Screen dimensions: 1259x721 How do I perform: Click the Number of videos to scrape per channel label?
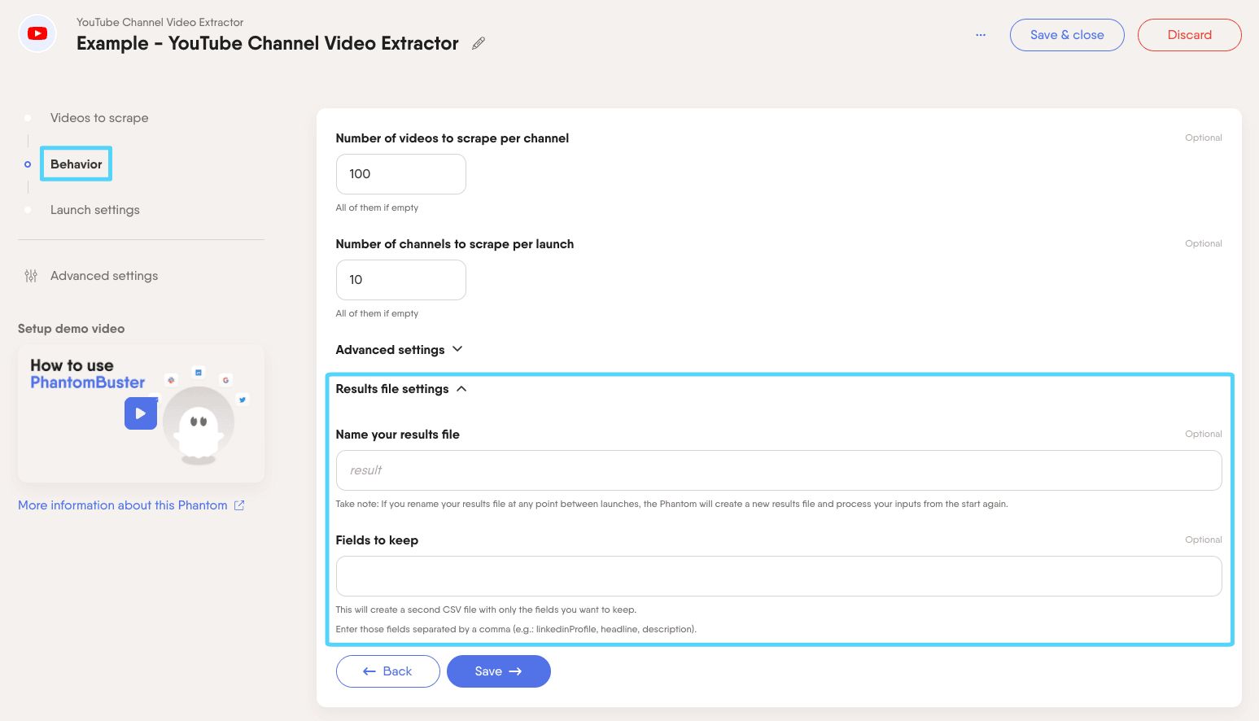452,138
